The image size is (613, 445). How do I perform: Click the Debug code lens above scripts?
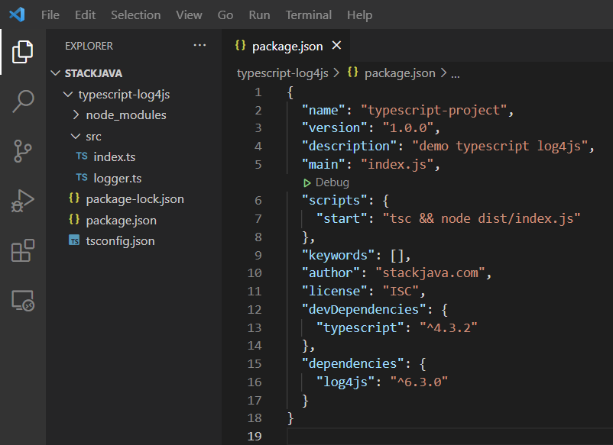[332, 182]
